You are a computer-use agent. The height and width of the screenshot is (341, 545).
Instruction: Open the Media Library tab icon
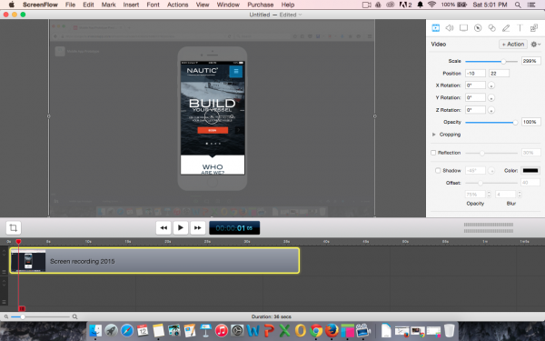(x=534, y=28)
